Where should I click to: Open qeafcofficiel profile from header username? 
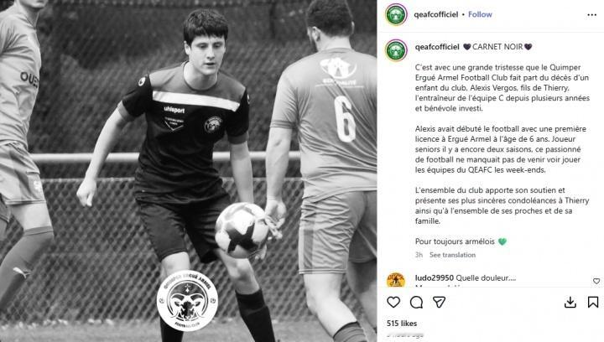tap(435, 14)
